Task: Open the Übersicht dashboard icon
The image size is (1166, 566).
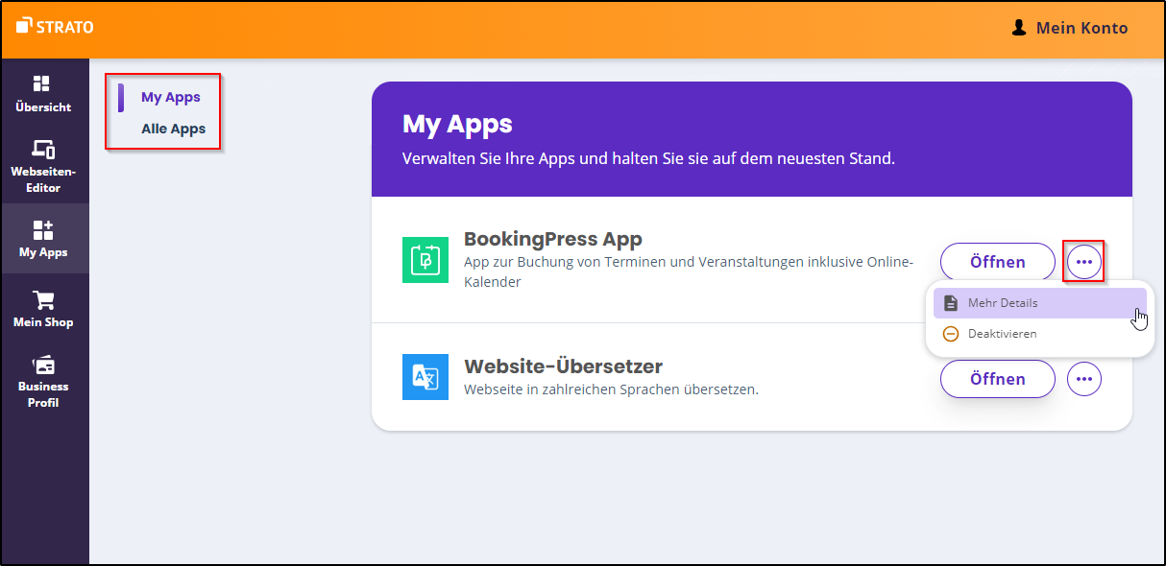Action: pyautogui.click(x=43, y=84)
